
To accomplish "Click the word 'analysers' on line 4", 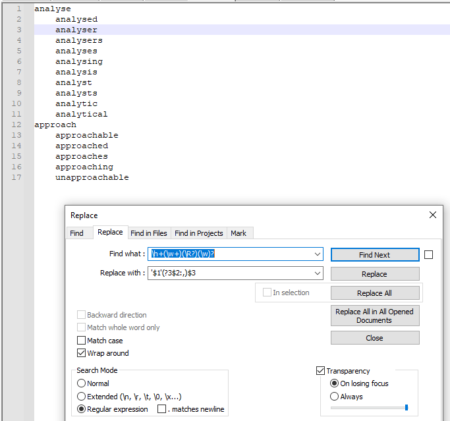I will [x=79, y=40].
